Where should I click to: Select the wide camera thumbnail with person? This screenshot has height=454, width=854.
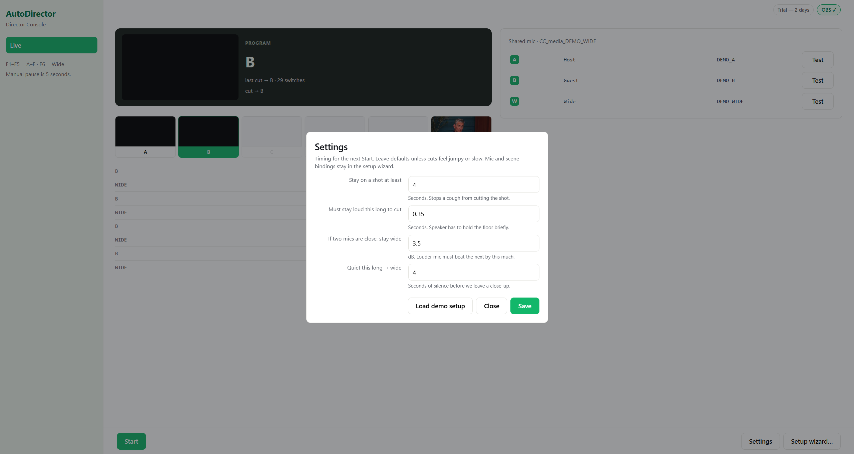click(x=461, y=124)
